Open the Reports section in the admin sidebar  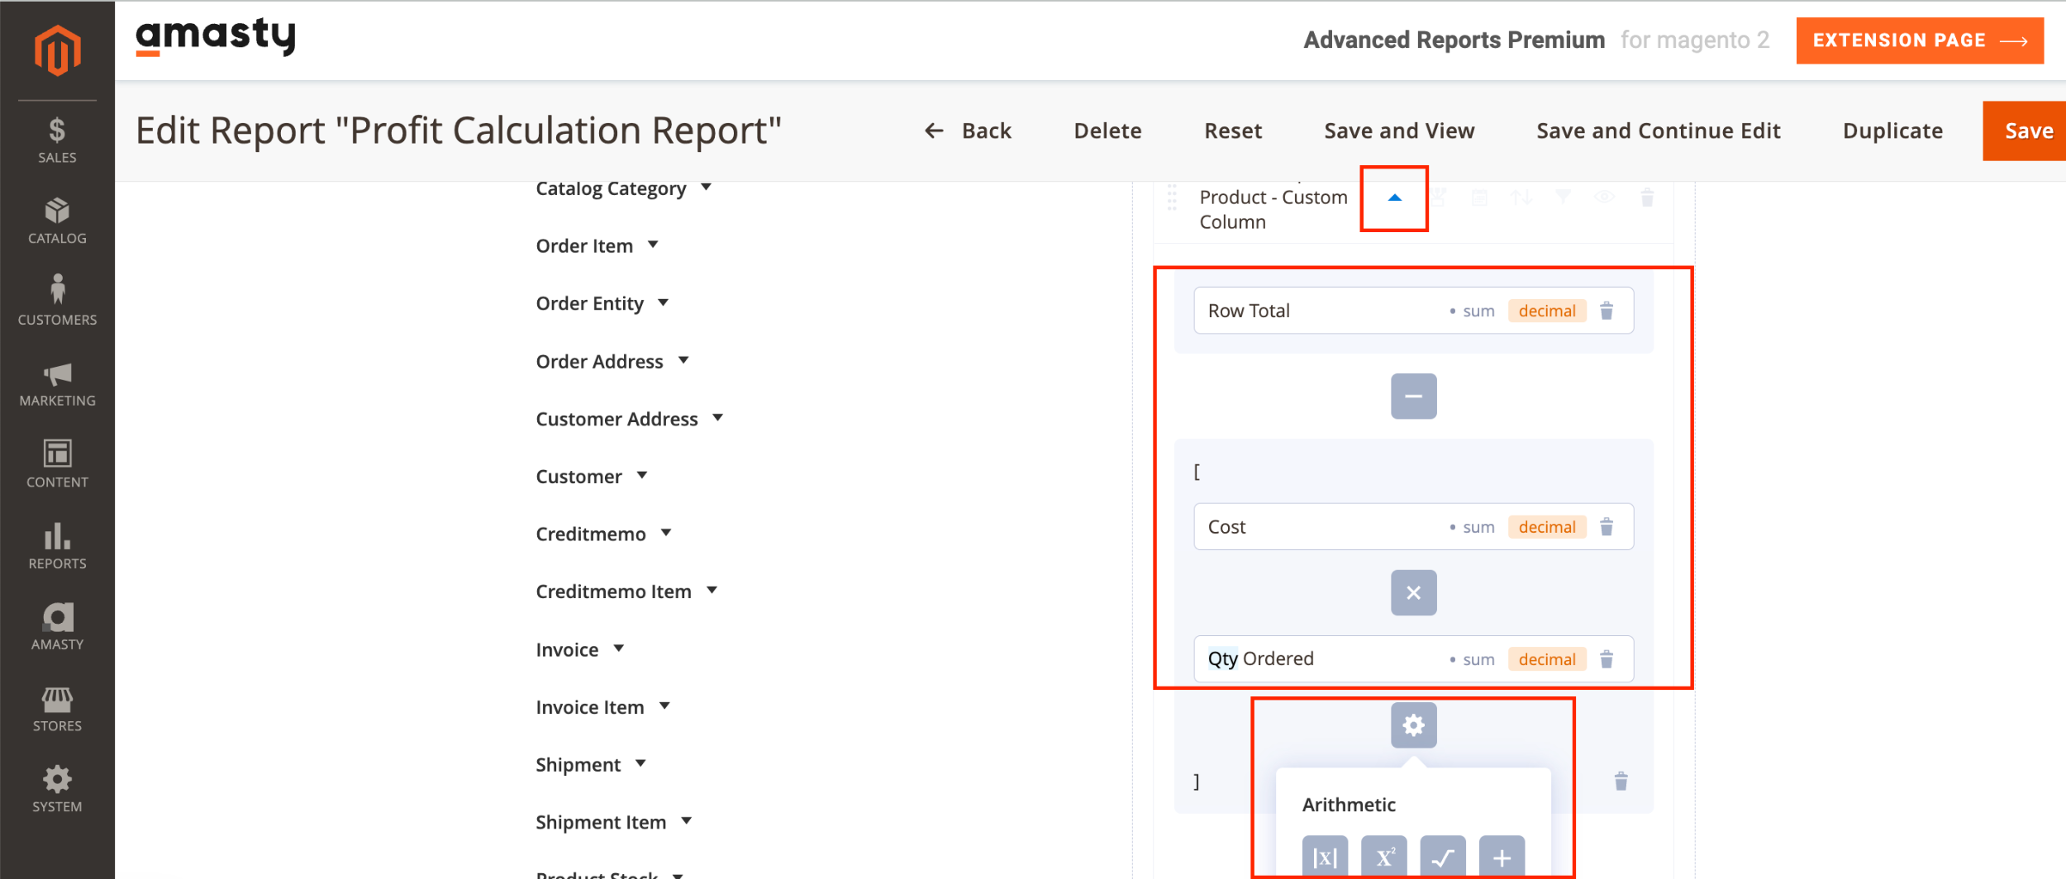(x=56, y=546)
